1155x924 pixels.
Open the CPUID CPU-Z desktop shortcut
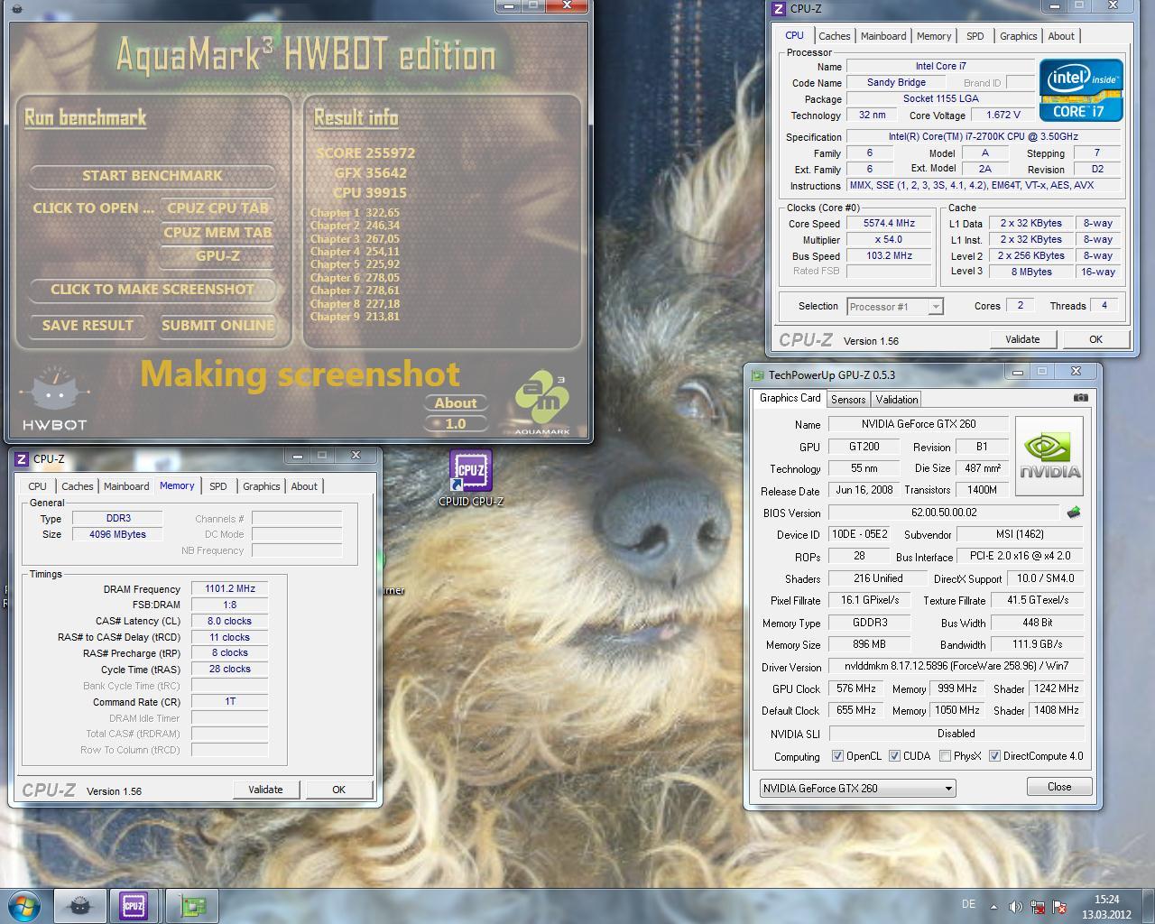[x=470, y=479]
